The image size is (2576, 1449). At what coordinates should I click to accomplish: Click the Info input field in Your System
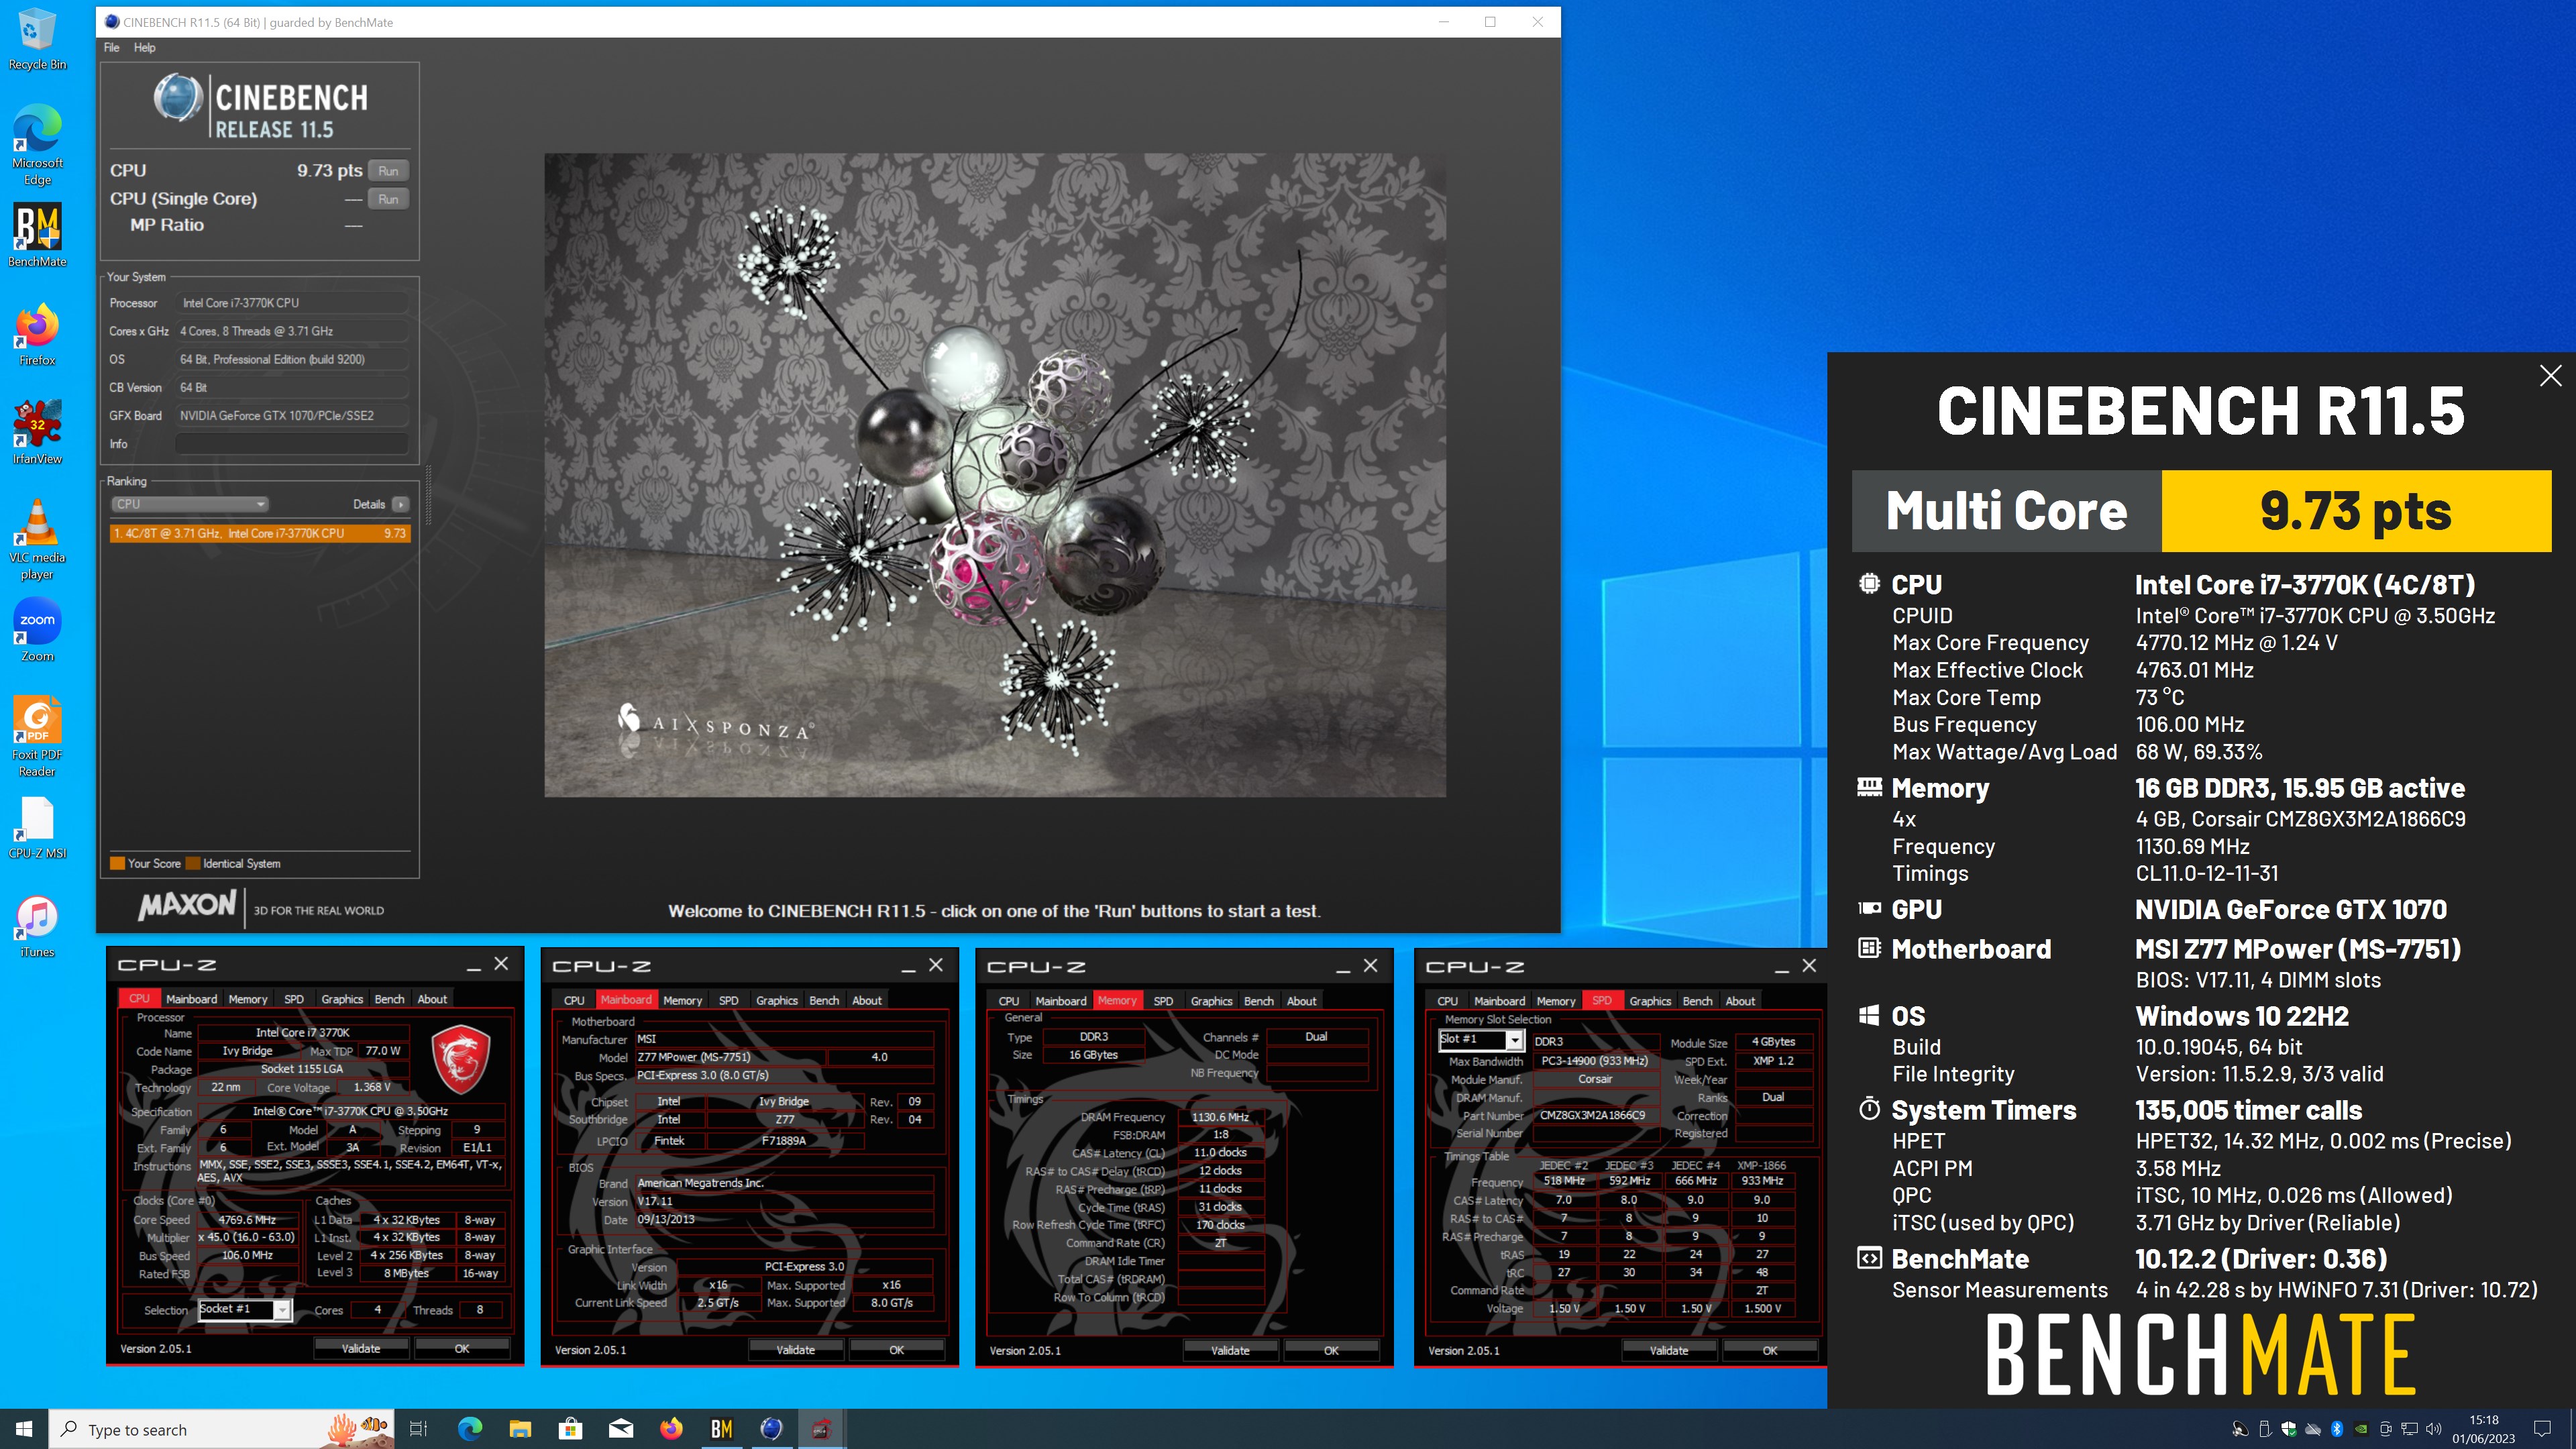click(292, 443)
